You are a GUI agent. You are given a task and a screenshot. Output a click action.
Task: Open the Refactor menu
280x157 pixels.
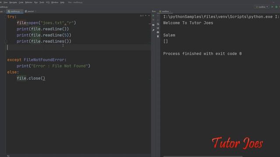[x=28, y=2]
